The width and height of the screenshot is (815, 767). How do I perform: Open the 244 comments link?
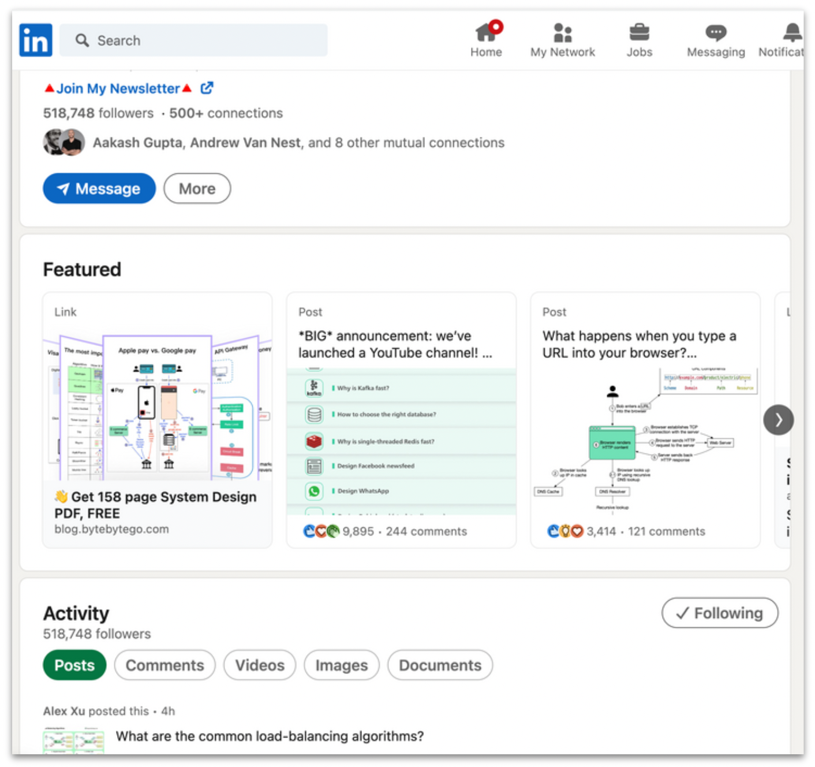pyautogui.click(x=427, y=531)
